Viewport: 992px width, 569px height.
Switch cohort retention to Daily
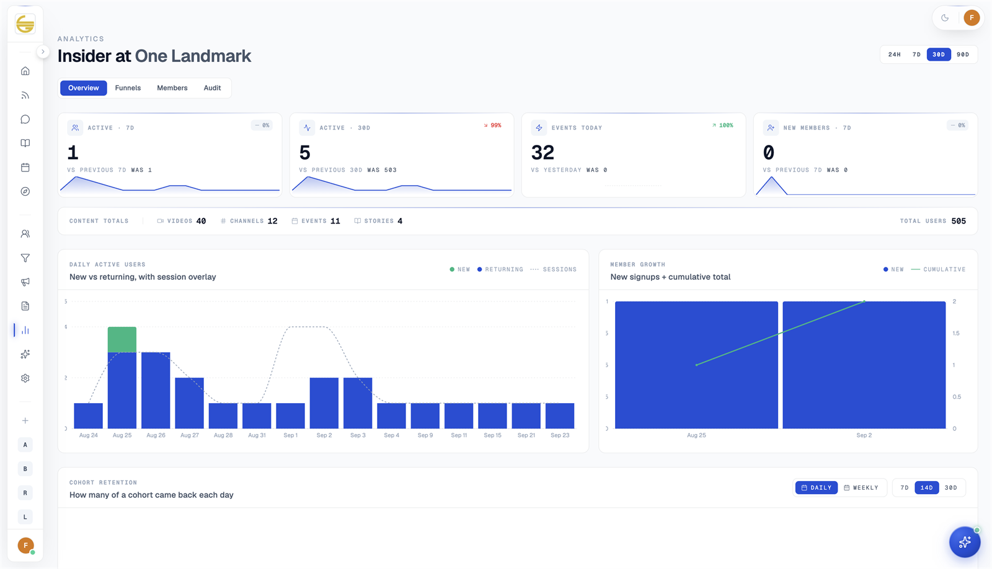tap(817, 488)
